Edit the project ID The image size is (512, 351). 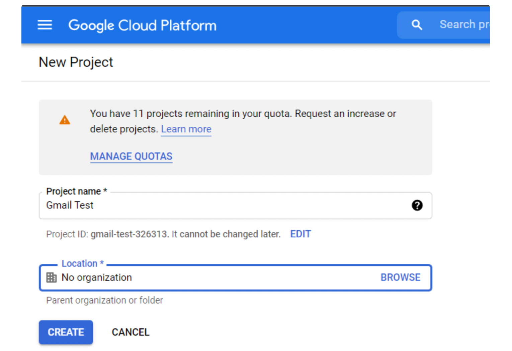click(x=301, y=234)
